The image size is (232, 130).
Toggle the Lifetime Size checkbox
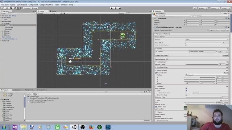click(x=156, y=107)
